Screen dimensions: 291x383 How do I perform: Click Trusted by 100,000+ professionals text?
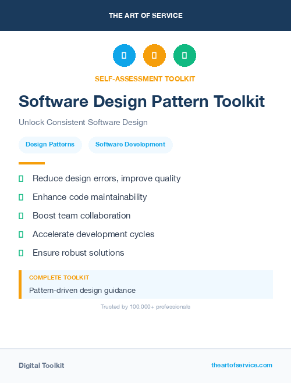pos(145,307)
